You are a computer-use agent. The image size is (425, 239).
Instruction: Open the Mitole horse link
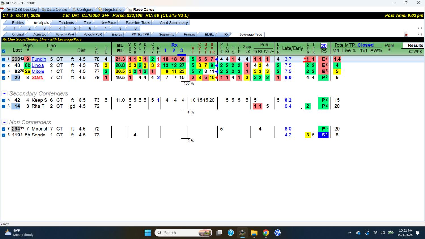click(x=38, y=71)
